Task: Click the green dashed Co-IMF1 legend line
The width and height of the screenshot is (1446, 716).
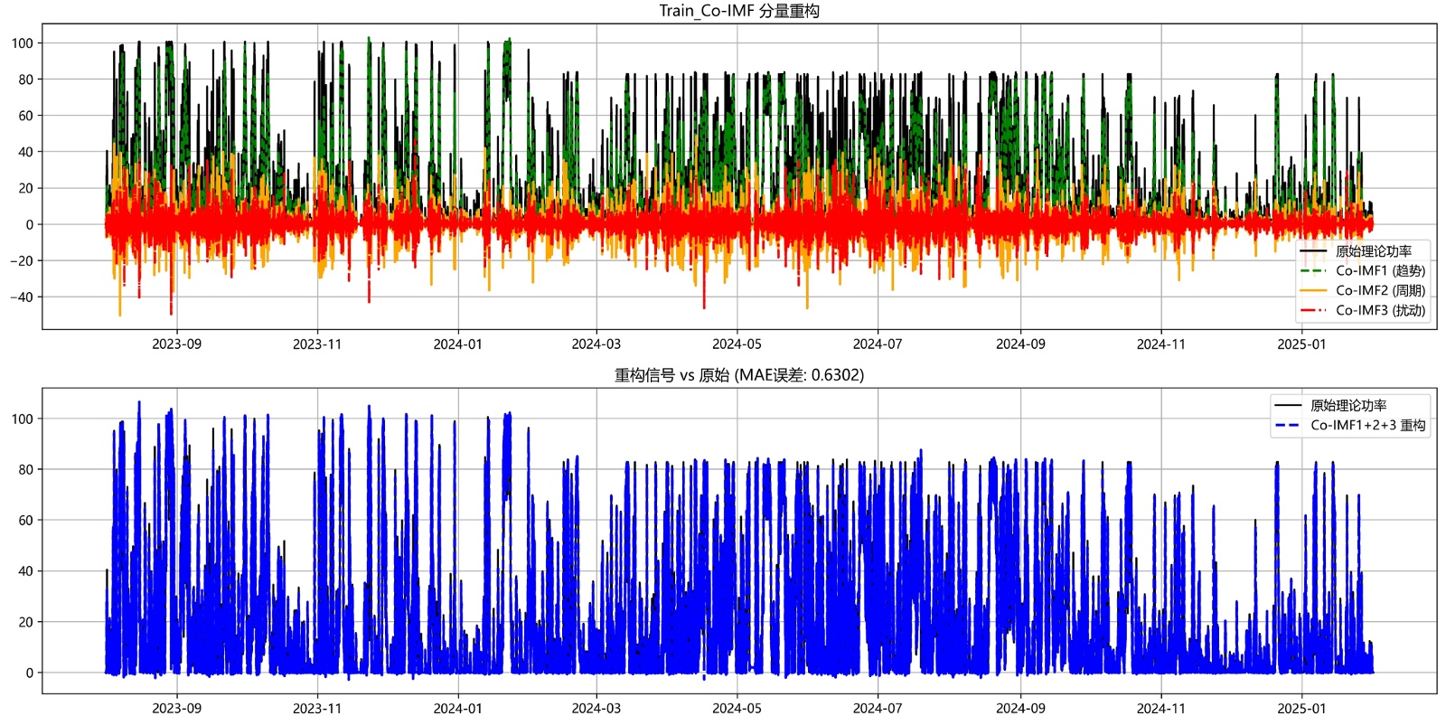Action: click(x=1312, y=271)
